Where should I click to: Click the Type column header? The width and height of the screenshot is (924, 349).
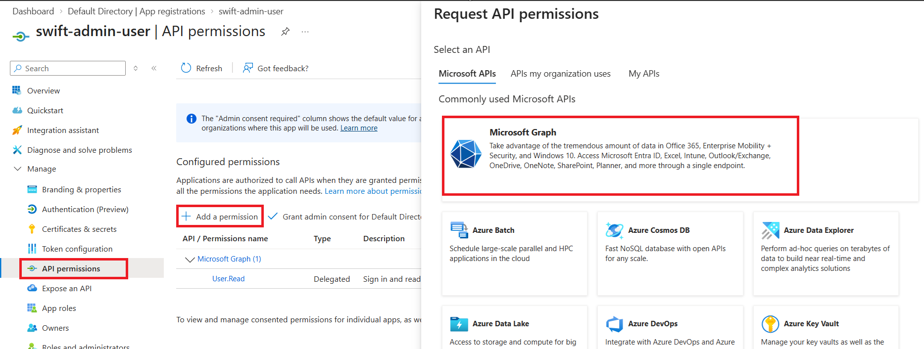pyautogui.click(x=322, y=239)
